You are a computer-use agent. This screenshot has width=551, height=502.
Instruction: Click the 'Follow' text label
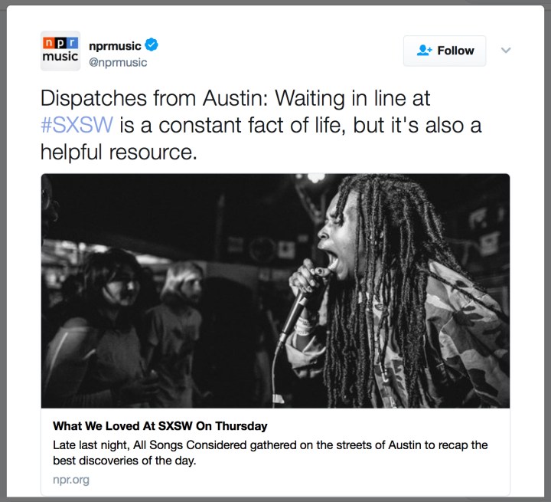tap(456, 51)
